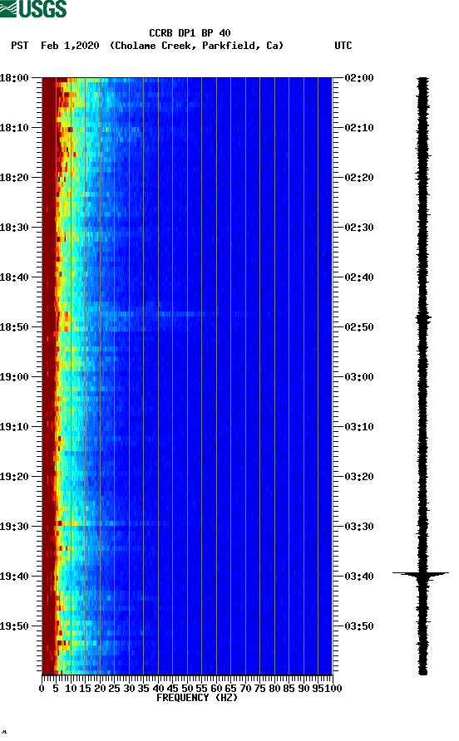Click the '02:30' UTC time label

pyautogui.click(x=359, y=228)
